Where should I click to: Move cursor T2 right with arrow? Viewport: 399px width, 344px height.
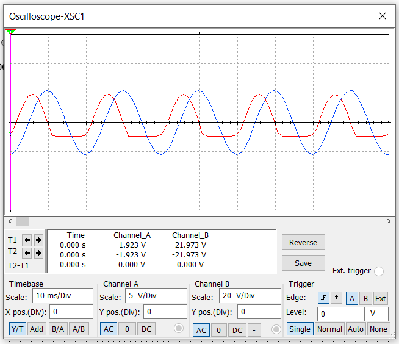point(38,253)
